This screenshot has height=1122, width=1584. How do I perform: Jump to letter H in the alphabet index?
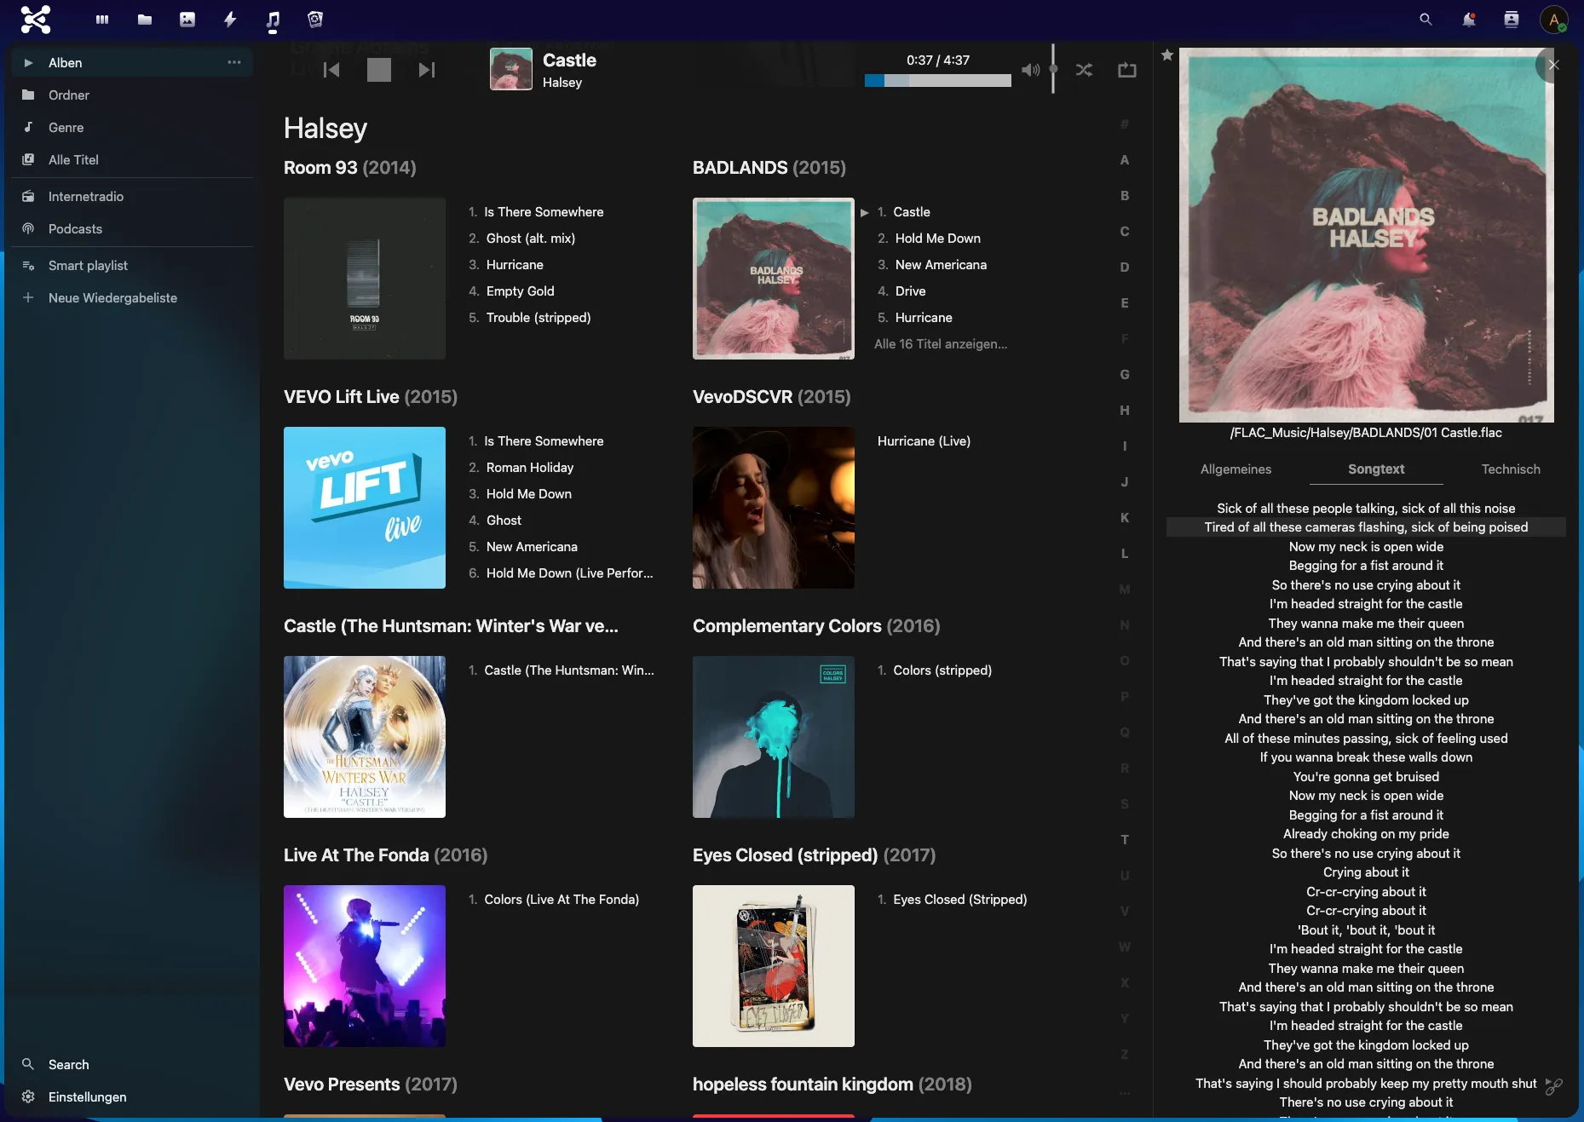[x=1125, y=411]
